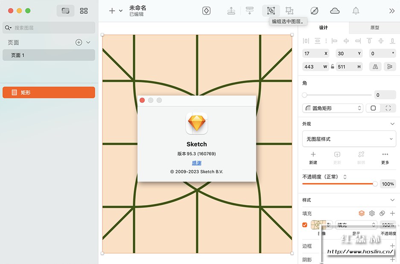Select the 矩形 layer in the layer list

point(49,92)
